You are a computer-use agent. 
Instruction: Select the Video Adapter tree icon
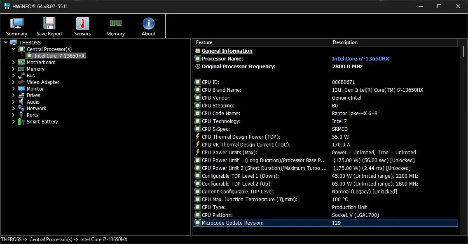coord(21,82)
